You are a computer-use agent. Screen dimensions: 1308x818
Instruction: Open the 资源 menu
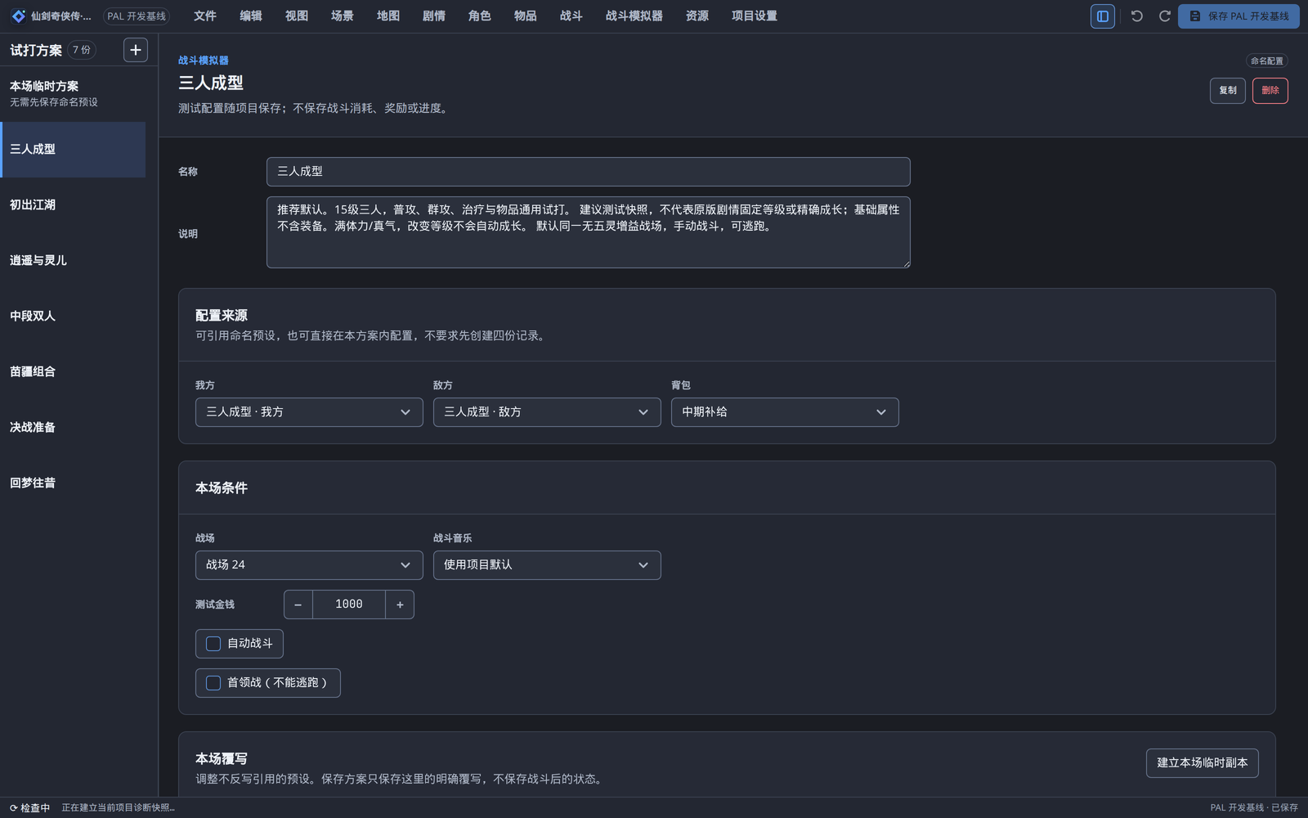(697, 16)
